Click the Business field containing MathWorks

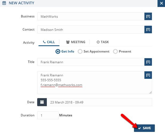point(91,16)
